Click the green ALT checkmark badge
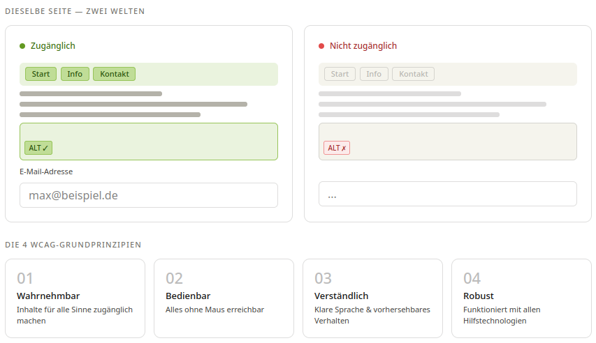 [38, 148]
